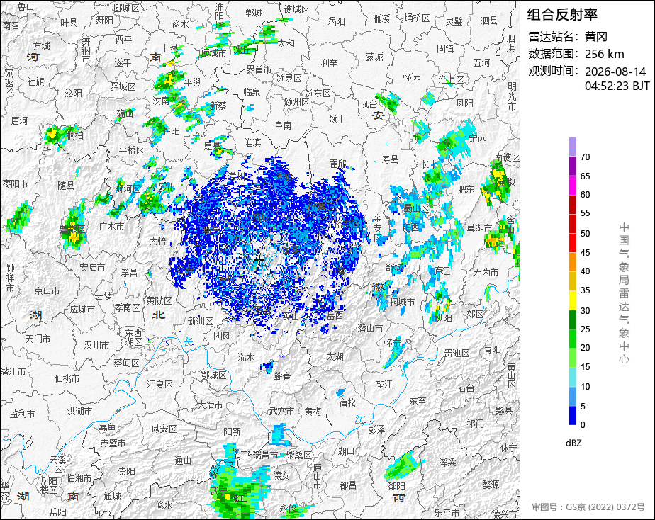The image size is (655, 520).
Task: Click the 桐柏 yellow storm cell
Action: pos(53,134)
